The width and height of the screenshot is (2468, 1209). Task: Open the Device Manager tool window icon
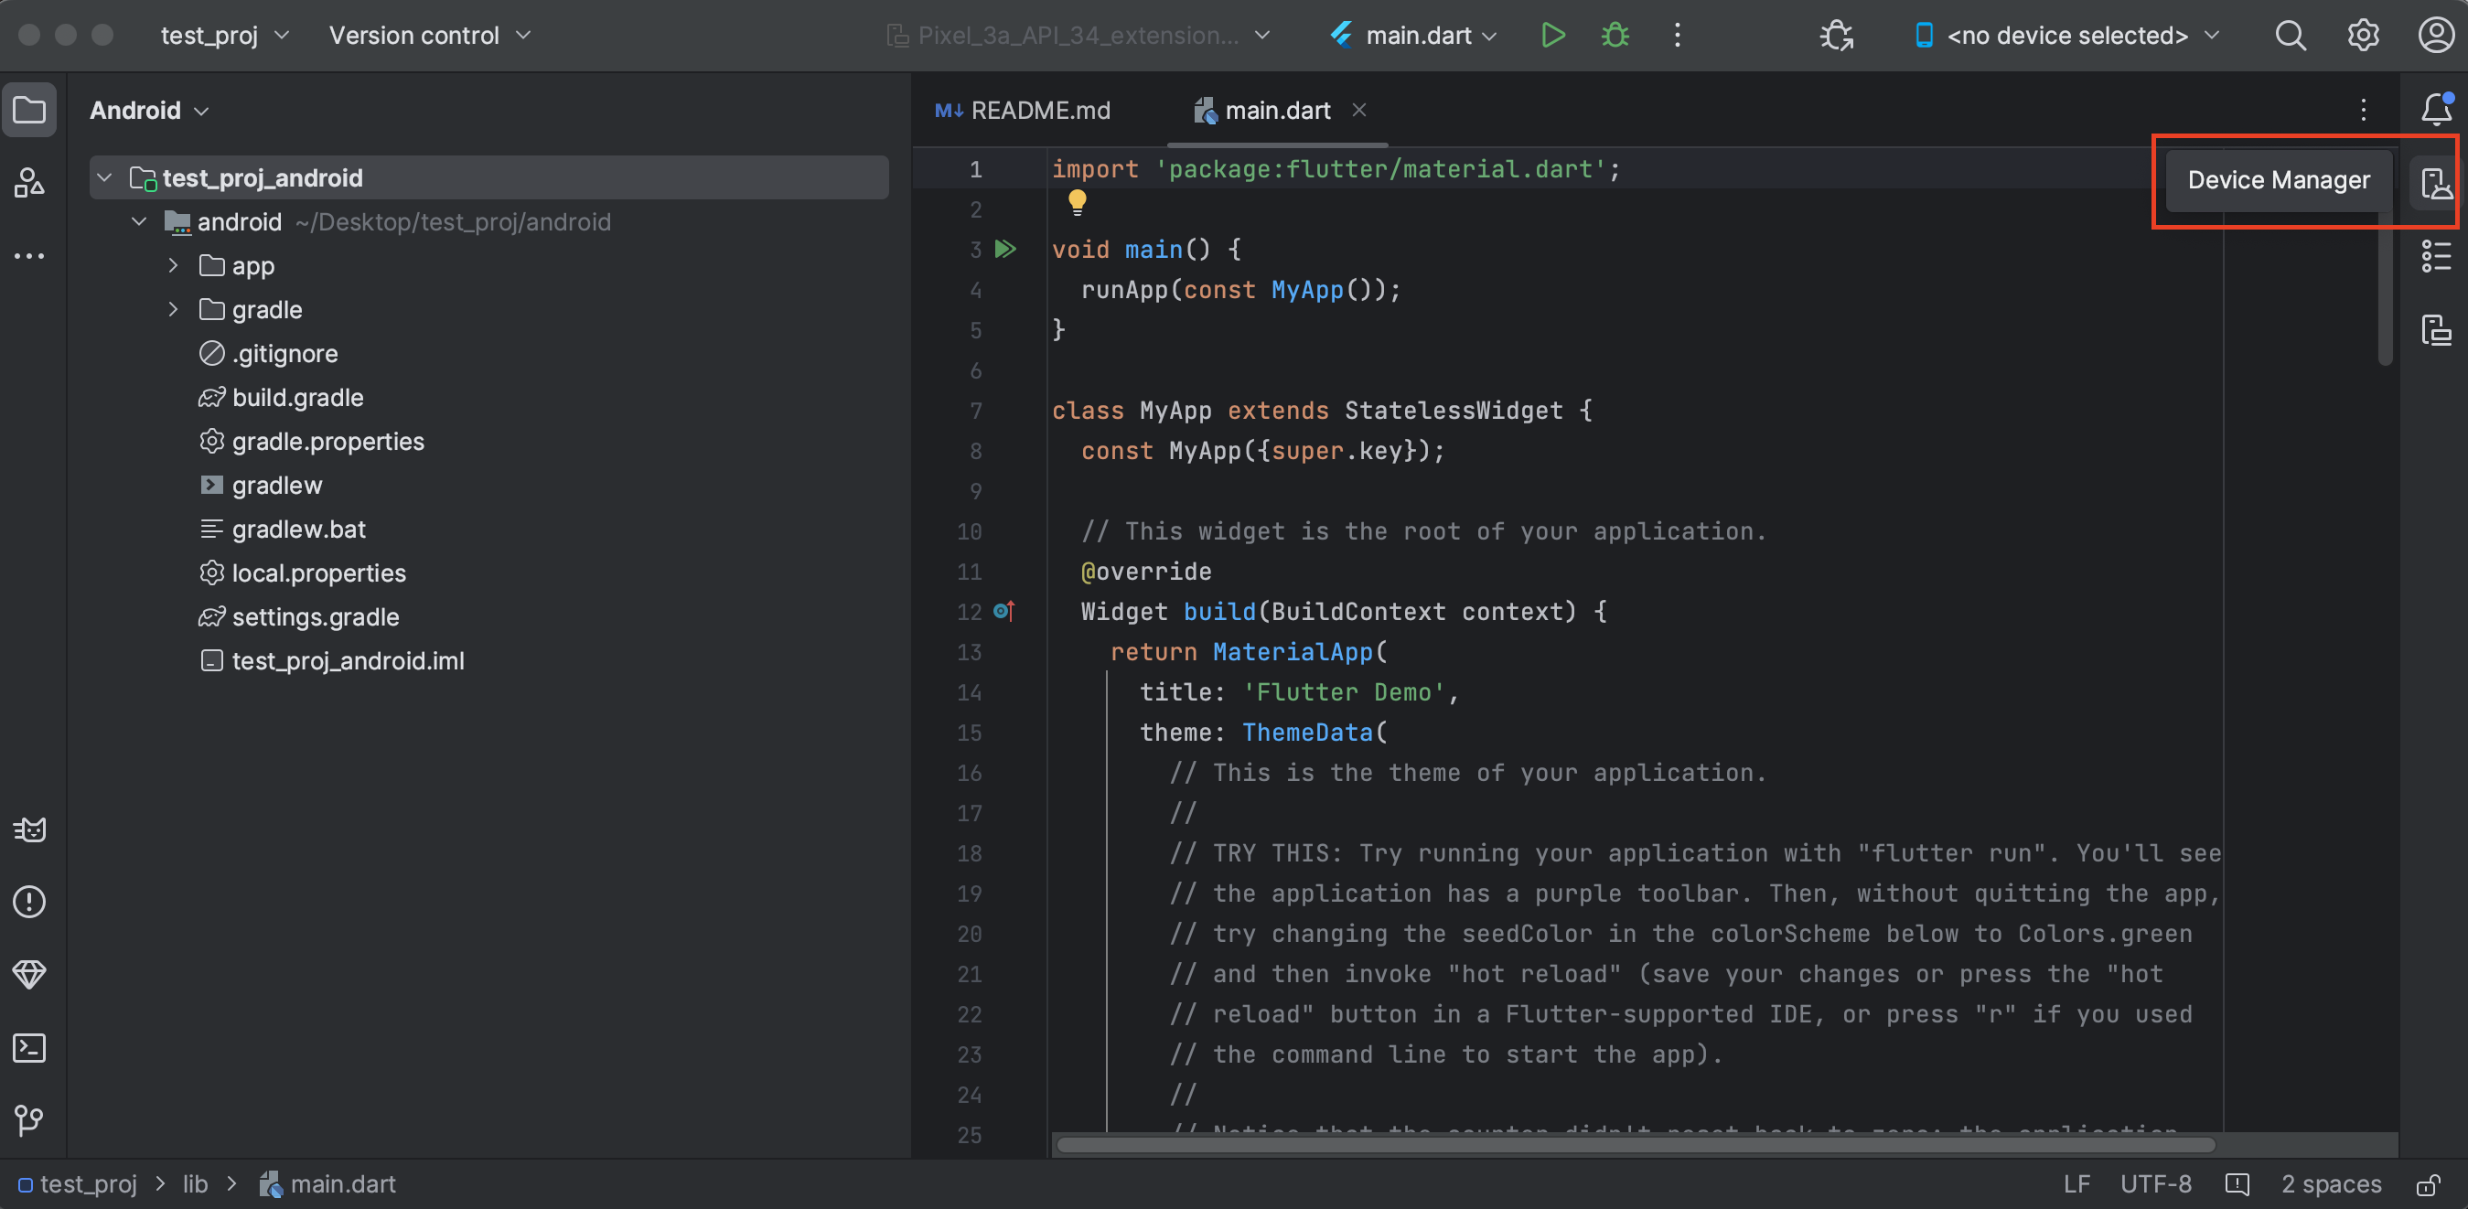(2435, 182)
